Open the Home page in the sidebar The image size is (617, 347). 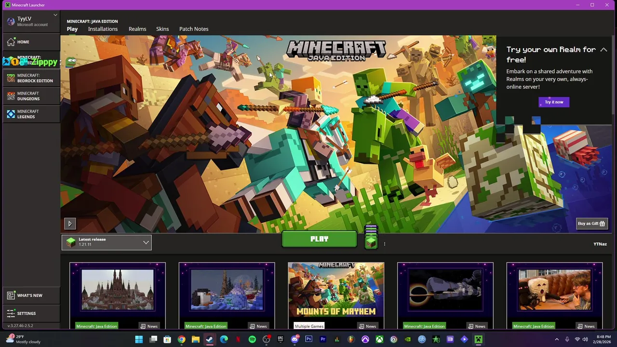[31, 42]
